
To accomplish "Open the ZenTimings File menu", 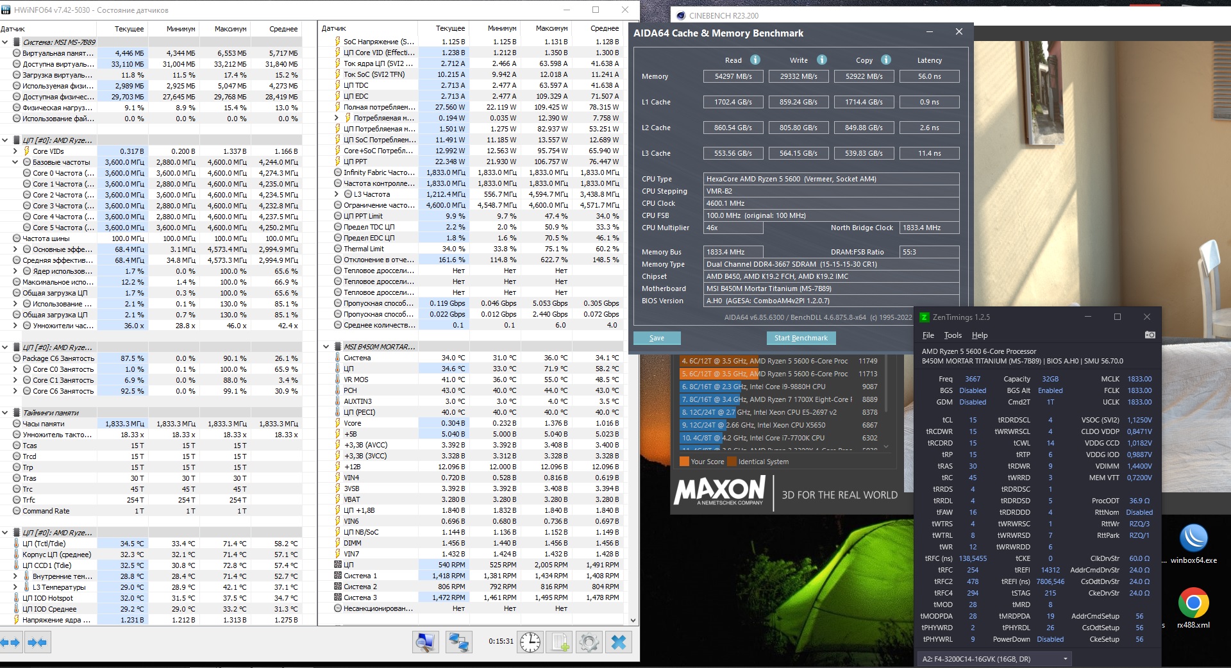I will coord(928,335).
